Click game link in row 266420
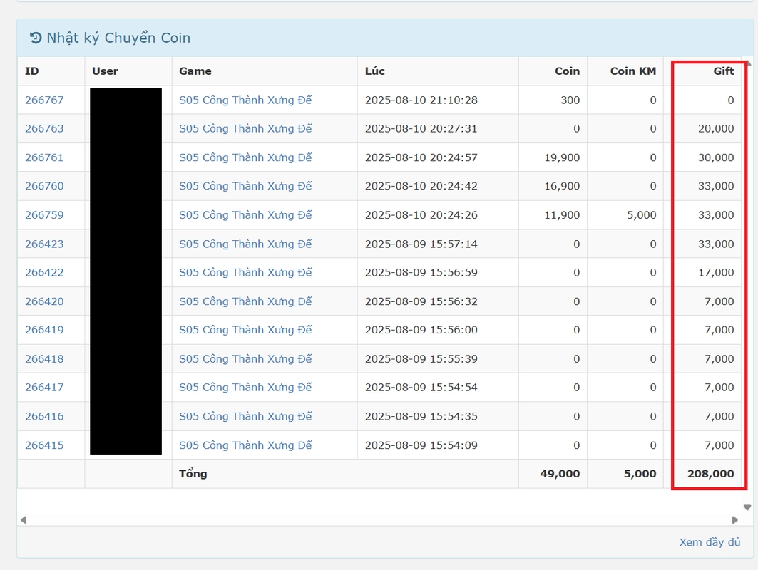Screen dimensions: 758x570 (245, 301)
